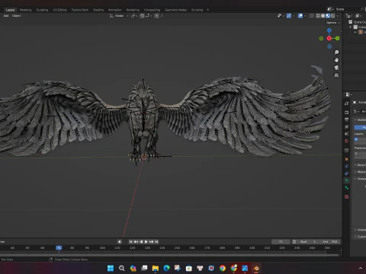This screenshot has width=366, height=274.
Task: Click the End frame field
Action: (x=330, y=242)
